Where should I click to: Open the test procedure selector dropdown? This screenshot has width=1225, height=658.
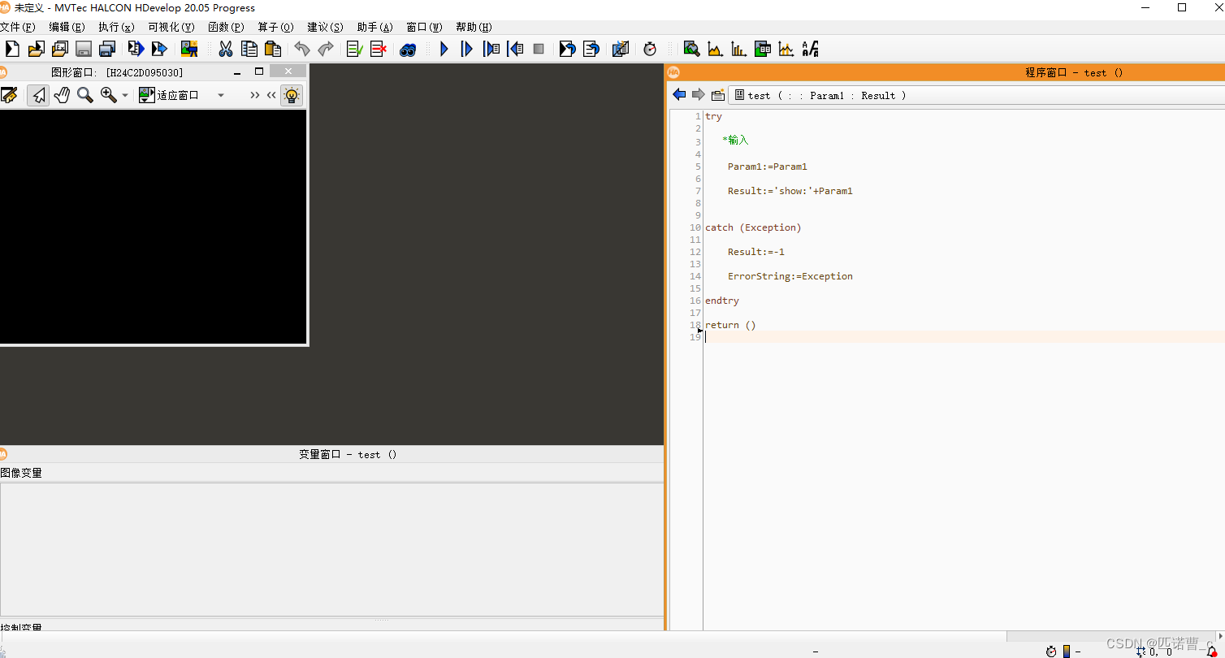[976, 95]
